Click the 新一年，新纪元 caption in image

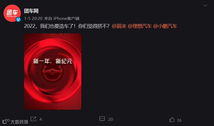tap(53, 61)
